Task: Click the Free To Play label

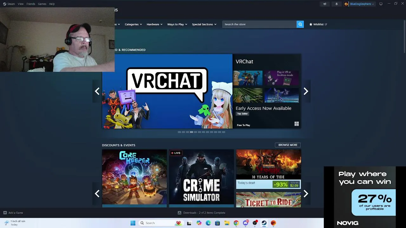Action: pos(244,125)
